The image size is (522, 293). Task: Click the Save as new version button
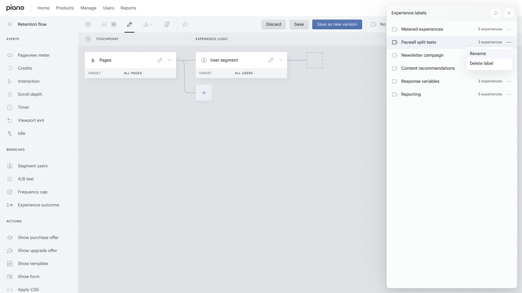click(x=337, y=24)
